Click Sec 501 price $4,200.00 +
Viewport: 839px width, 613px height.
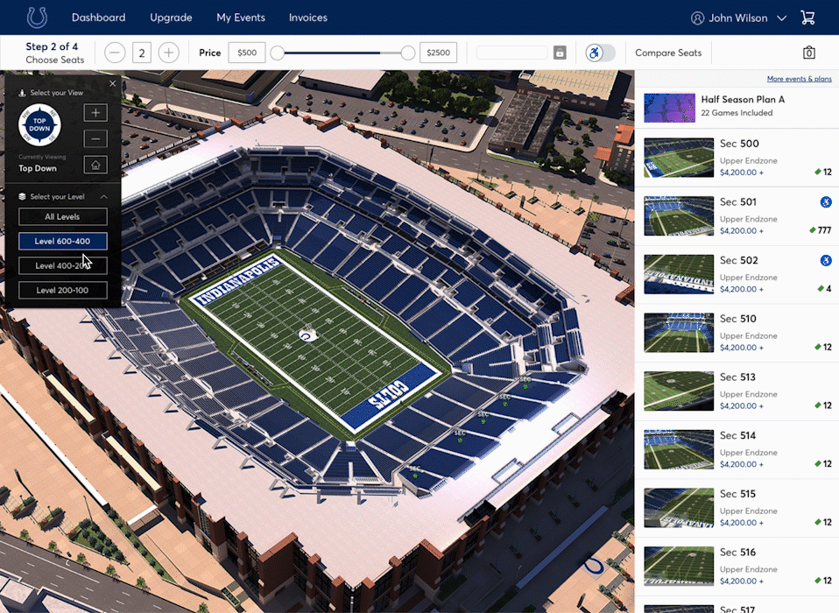pos(742,231)
